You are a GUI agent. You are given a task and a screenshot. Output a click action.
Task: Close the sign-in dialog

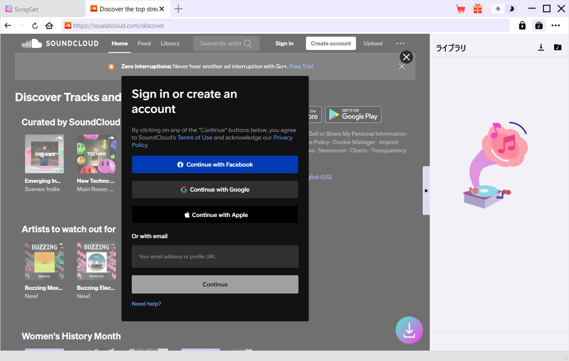[406, 57]
